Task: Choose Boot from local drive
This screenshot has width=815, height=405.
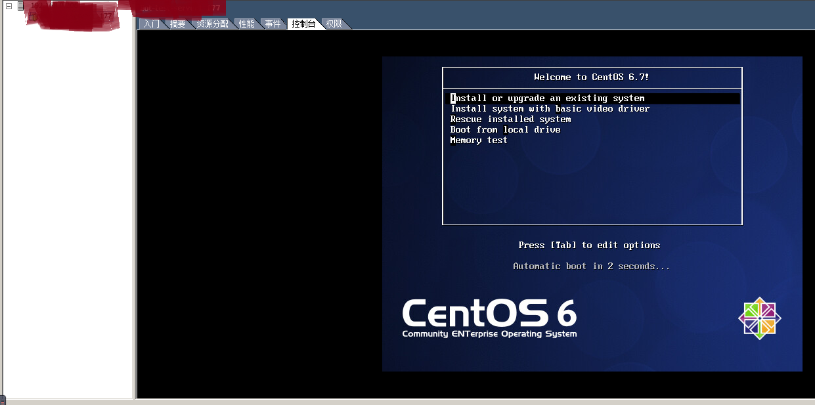Action: pos(505,130)
